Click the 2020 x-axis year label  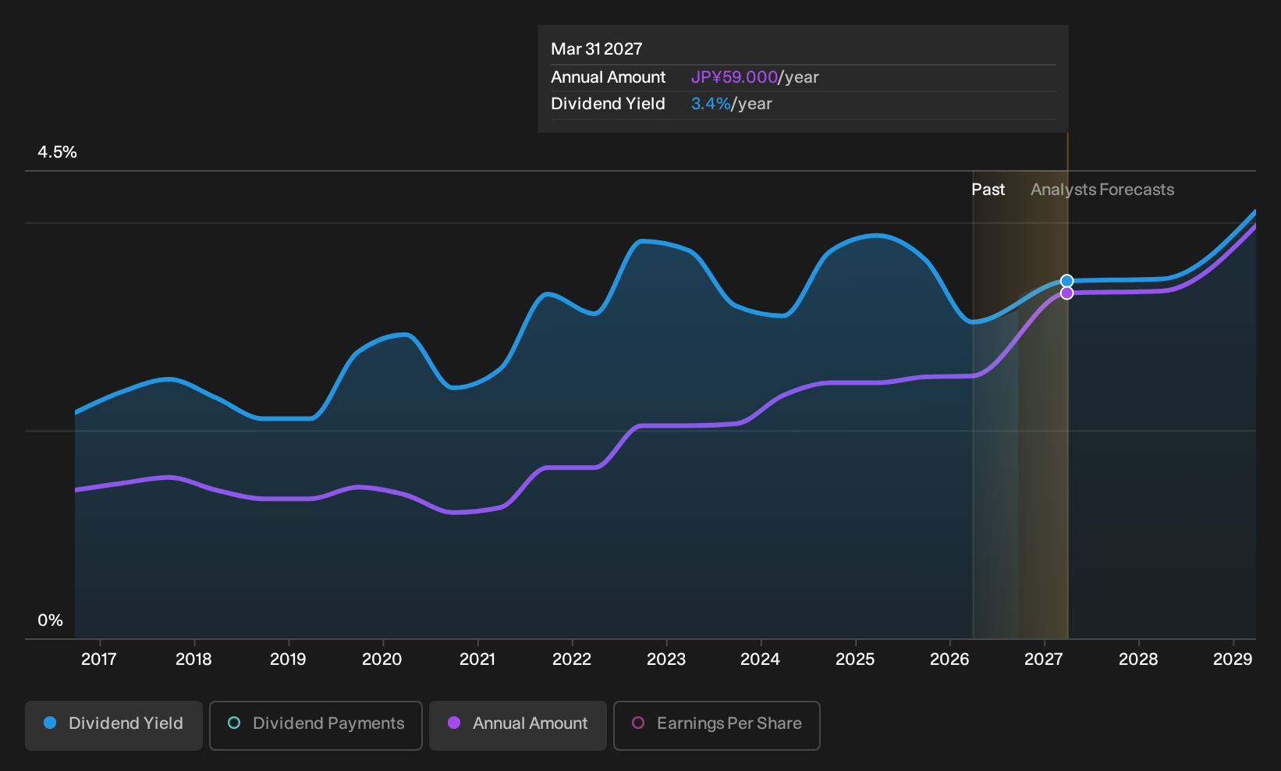382,659
